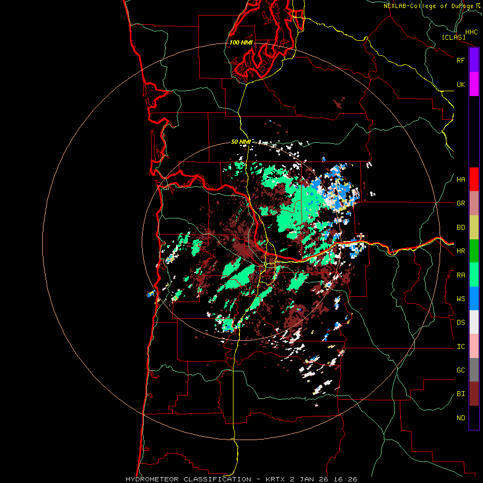Screen dimensions: 483x483
Task: Click the GR legend label
Action: (460, 203)
